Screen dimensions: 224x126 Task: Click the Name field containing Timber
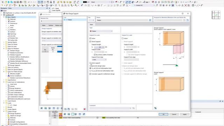(x=122, y=20)
